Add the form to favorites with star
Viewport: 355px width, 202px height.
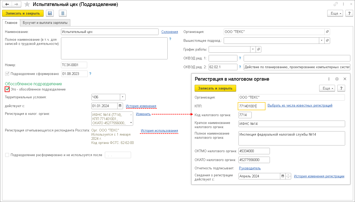[x=27, y=4]
